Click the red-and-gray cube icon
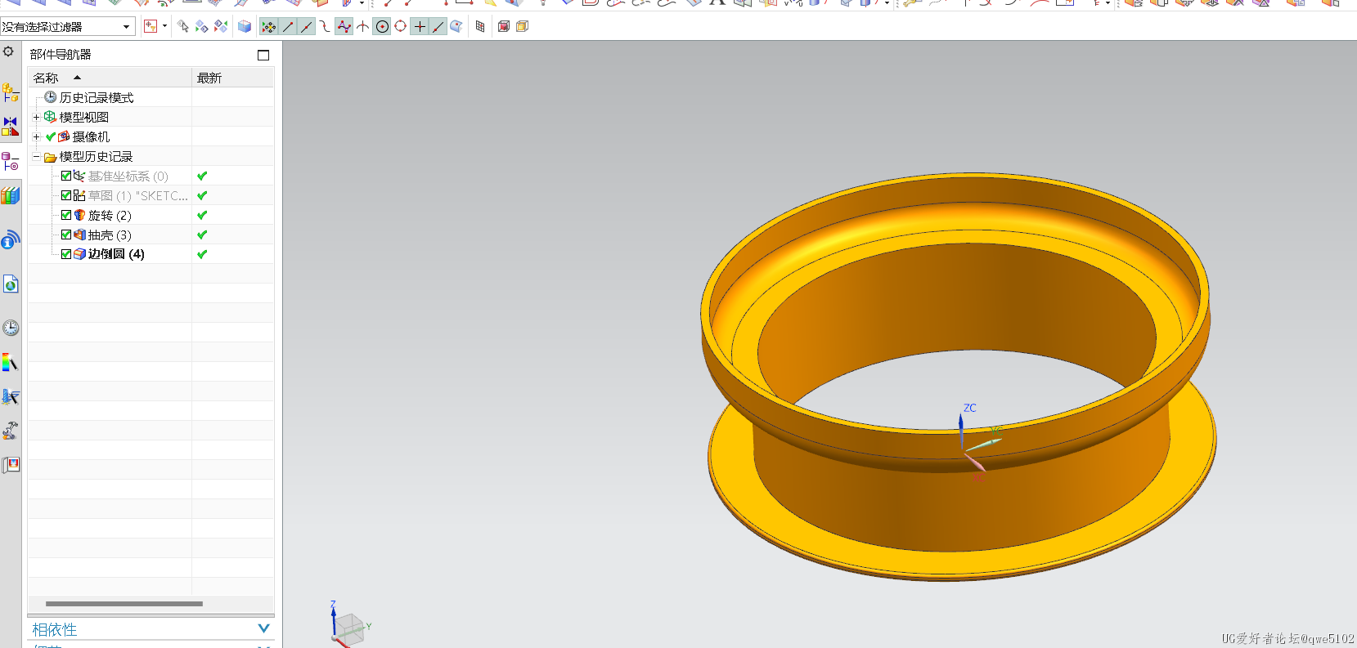This screenshot has width=1357, height=648. (504, 27)
